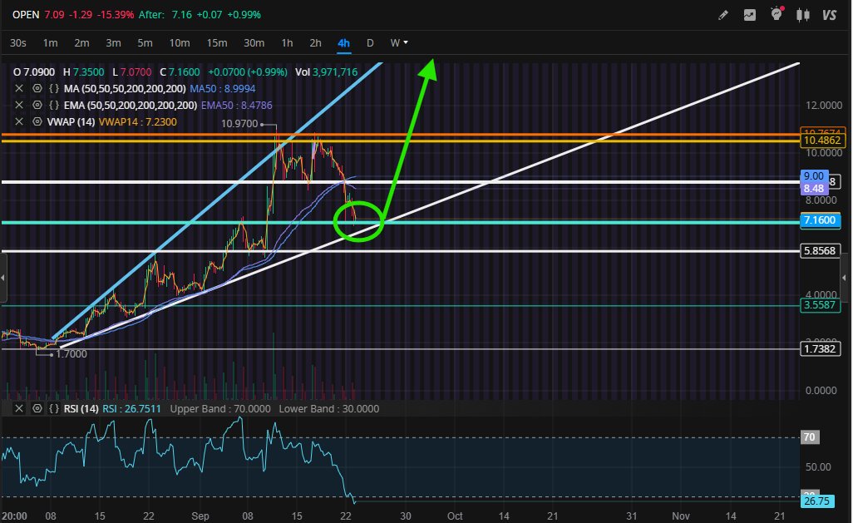The height and width of the screenshot is (523, 853).
Task: Switch to the 3m timeframe
Action: [113, 43]
